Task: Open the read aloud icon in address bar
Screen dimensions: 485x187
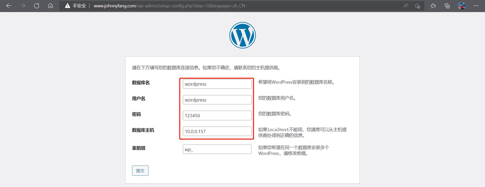Action: coord(406,6)
